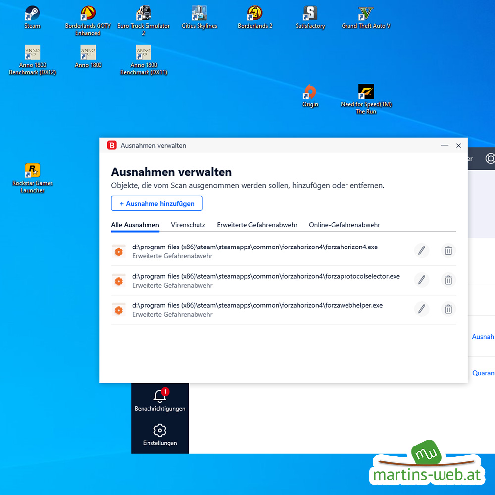This screenshot has height=495, width=495.
Task: Minimize the Ausnahmen verwalten window
Action: (445, 145)
